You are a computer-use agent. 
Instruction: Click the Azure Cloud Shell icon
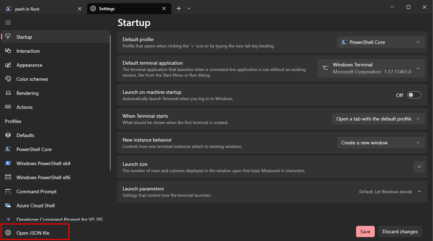(x=8, y=206)
